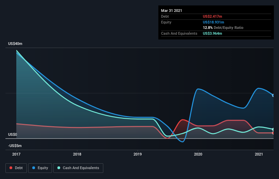Image resolution: width=279 pixels, height=179 pixels.
Task: Click the 2019 x-axis label
Action: coord(138,154)
